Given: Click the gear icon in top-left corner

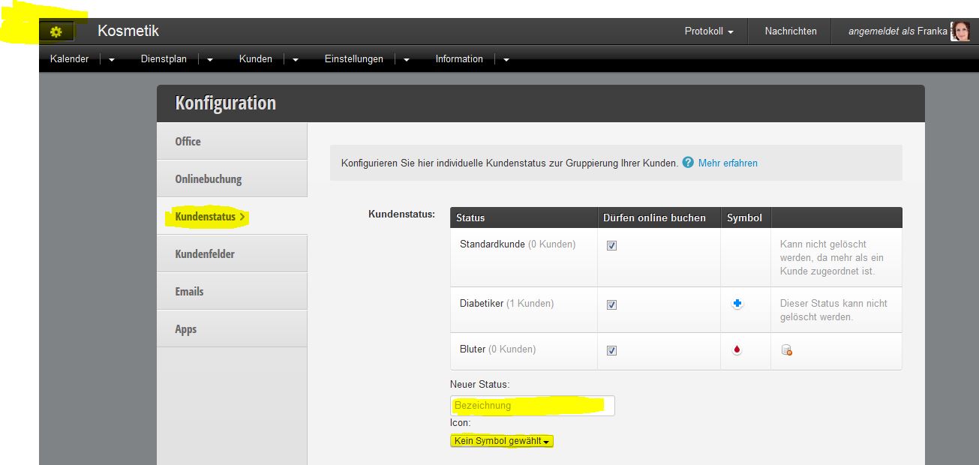Looking at the screenshot, I should point(56,31).
